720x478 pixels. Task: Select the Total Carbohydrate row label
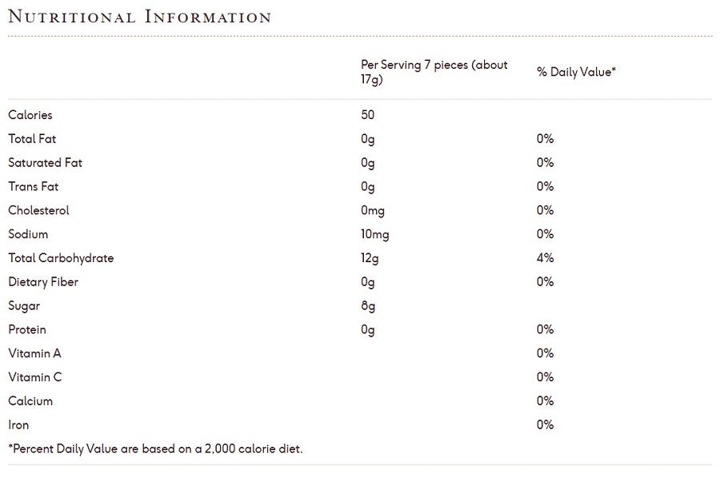pos(61,258)
